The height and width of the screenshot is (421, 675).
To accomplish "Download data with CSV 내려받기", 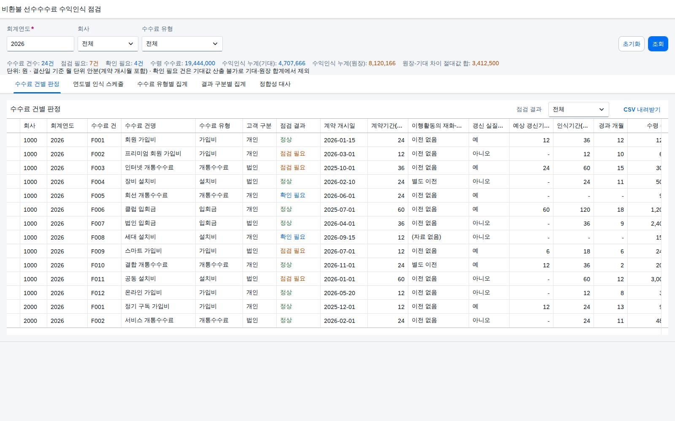I will pos(642,109).
